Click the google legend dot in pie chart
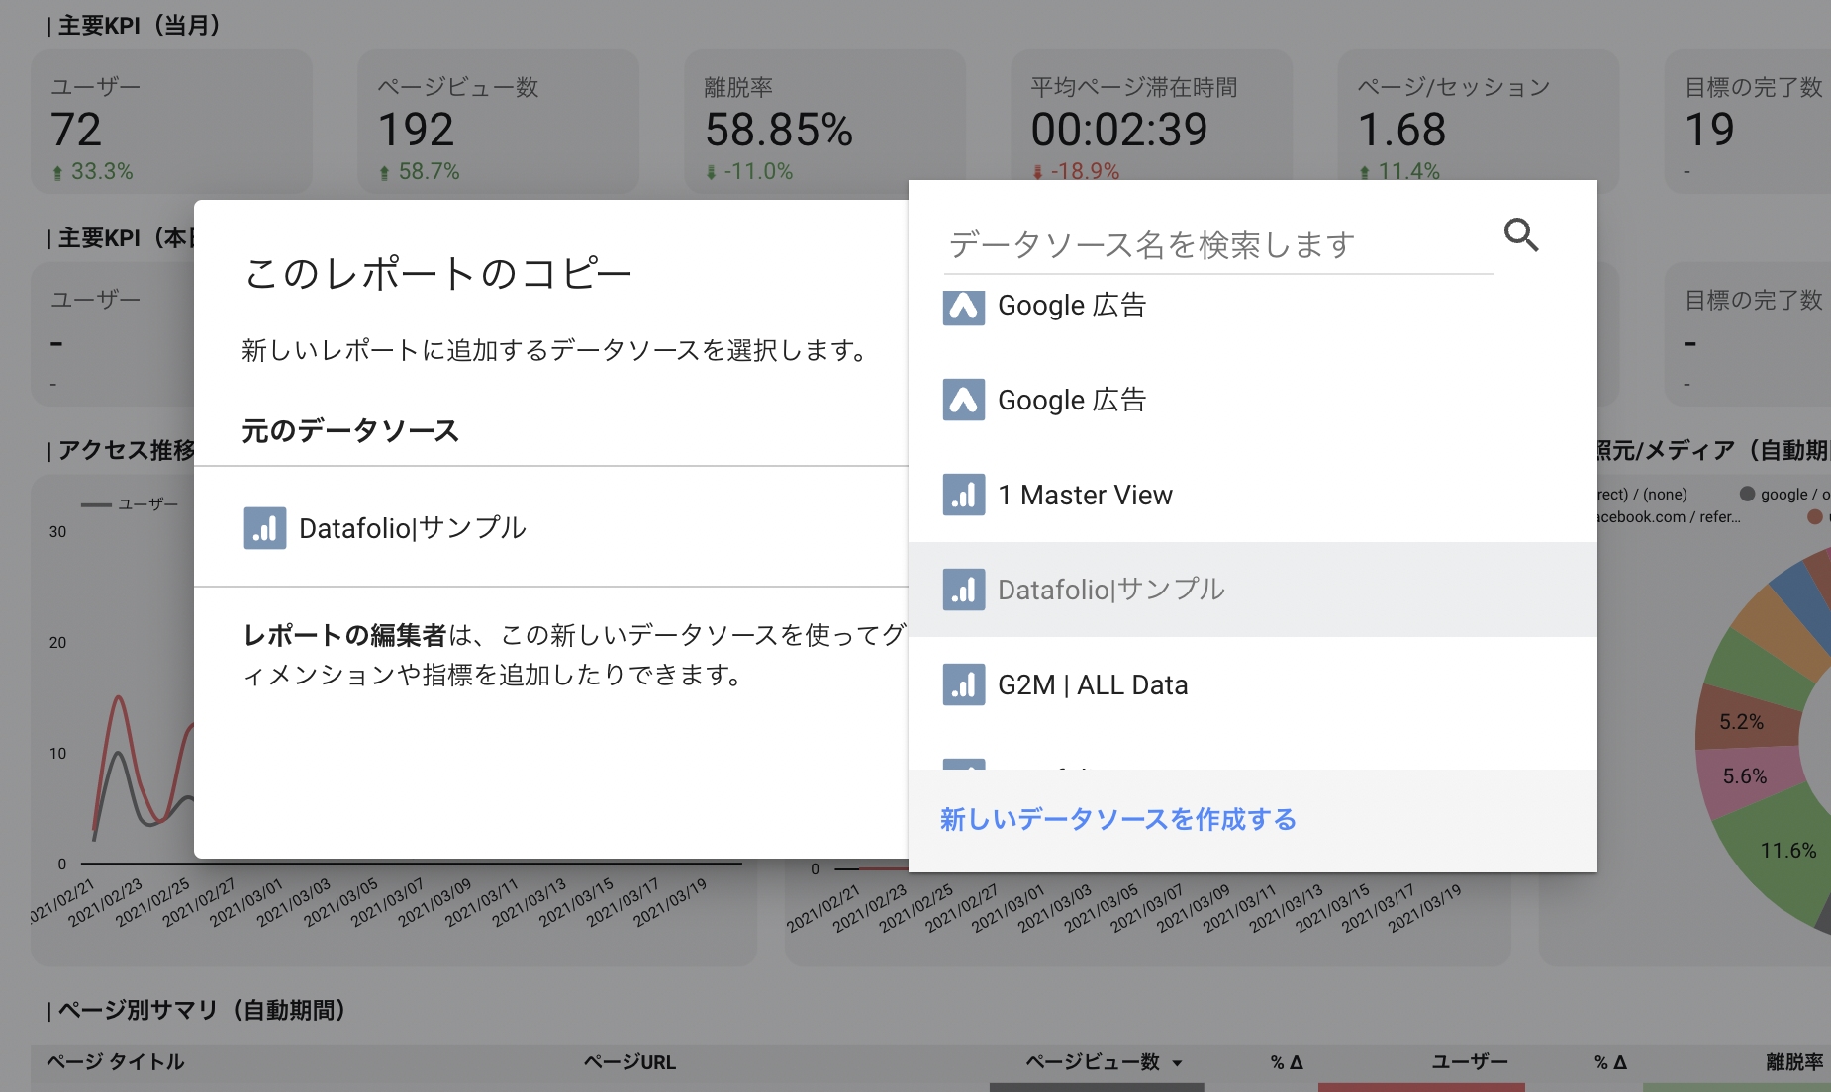Screen dimensions: 1831x1092 [x=1747, y=494]
